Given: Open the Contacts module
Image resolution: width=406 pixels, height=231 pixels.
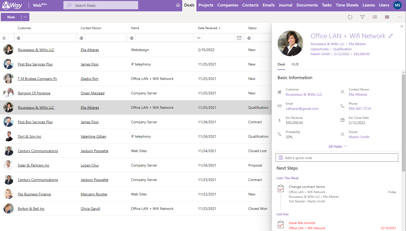Looking at the screenshot, I should (250, 5).
